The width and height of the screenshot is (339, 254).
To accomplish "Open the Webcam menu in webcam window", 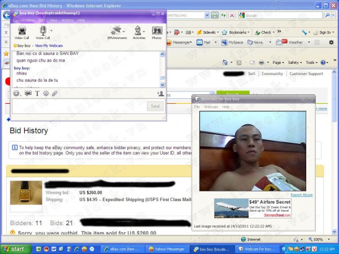I will click(x=211, y=107).
